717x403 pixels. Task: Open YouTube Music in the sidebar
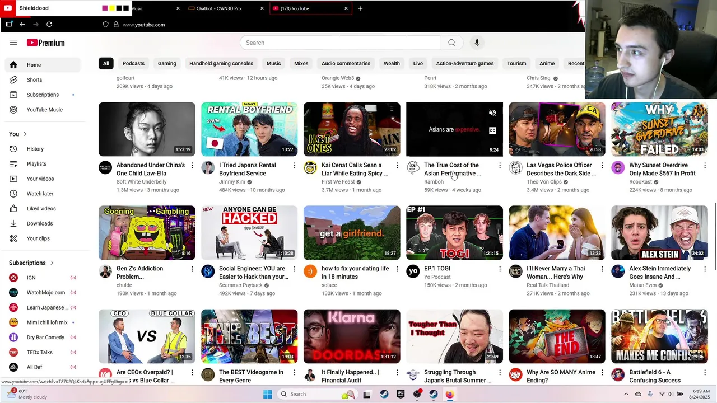click(x=42, y=110)
